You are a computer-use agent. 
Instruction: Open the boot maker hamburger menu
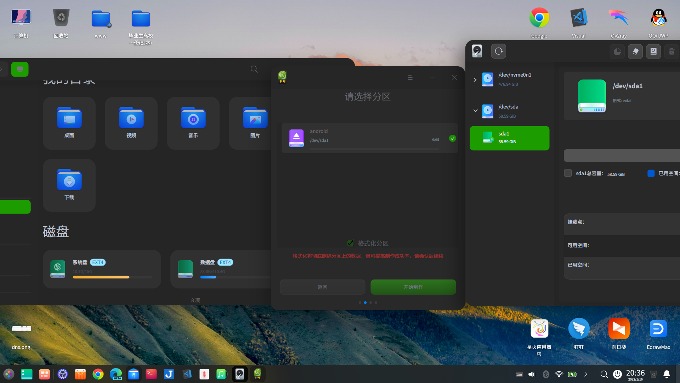pyautogui.click(x=410, y=78)
